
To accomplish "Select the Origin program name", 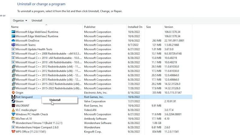I will click(x=19, y=93).
